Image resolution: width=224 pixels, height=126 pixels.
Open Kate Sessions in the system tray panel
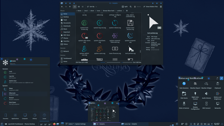tap(184, 85)
